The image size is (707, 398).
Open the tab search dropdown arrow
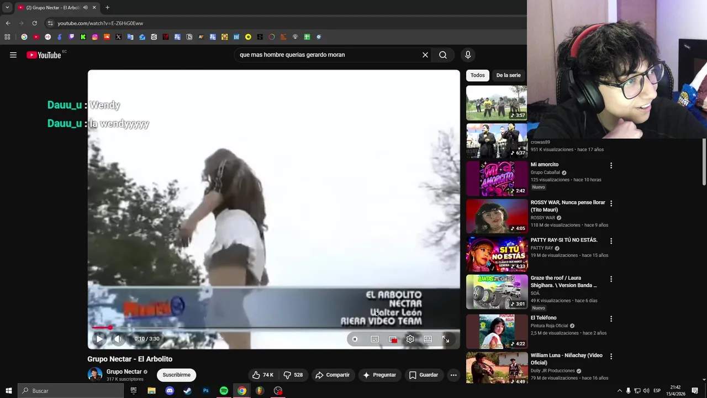pyautogui.click(x=7, y=7)
